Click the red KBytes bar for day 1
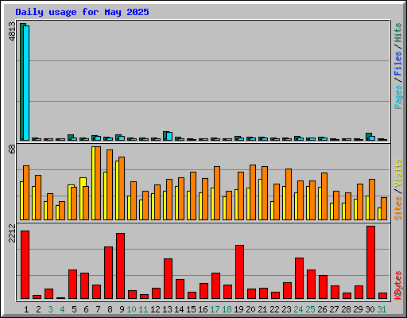407x318 pixels. [25, 265]
